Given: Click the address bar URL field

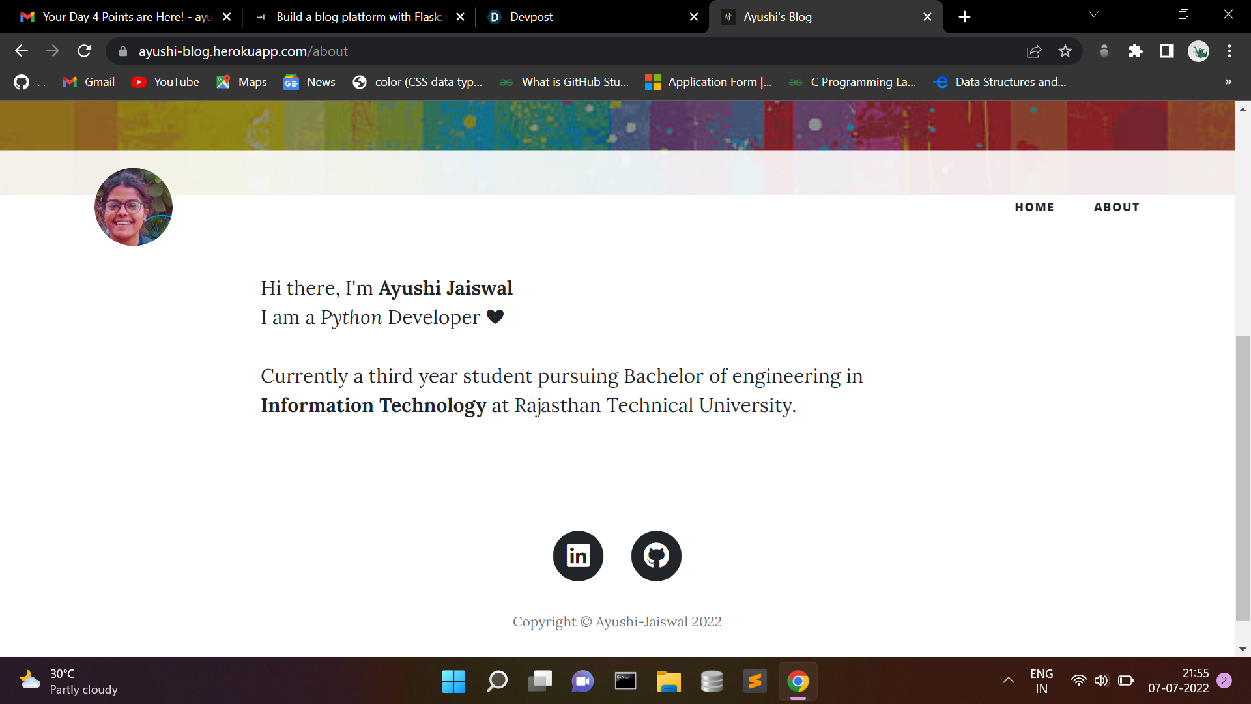Looking at the screenshot, I should (x=456, y=51).
